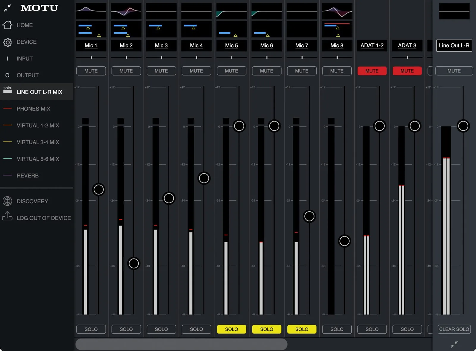Viewport: 476px width, 351px height.
Task: Click the shrink arrows icon below Clear Solo
Action: pyautogui.click(x=454, y=344)
